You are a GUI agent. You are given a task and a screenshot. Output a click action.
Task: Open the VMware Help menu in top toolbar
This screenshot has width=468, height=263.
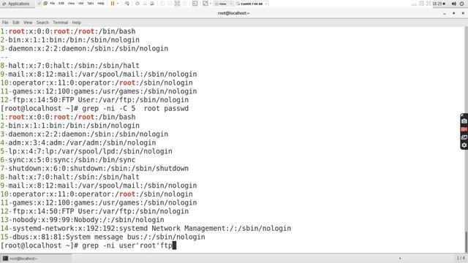[101, 4]
